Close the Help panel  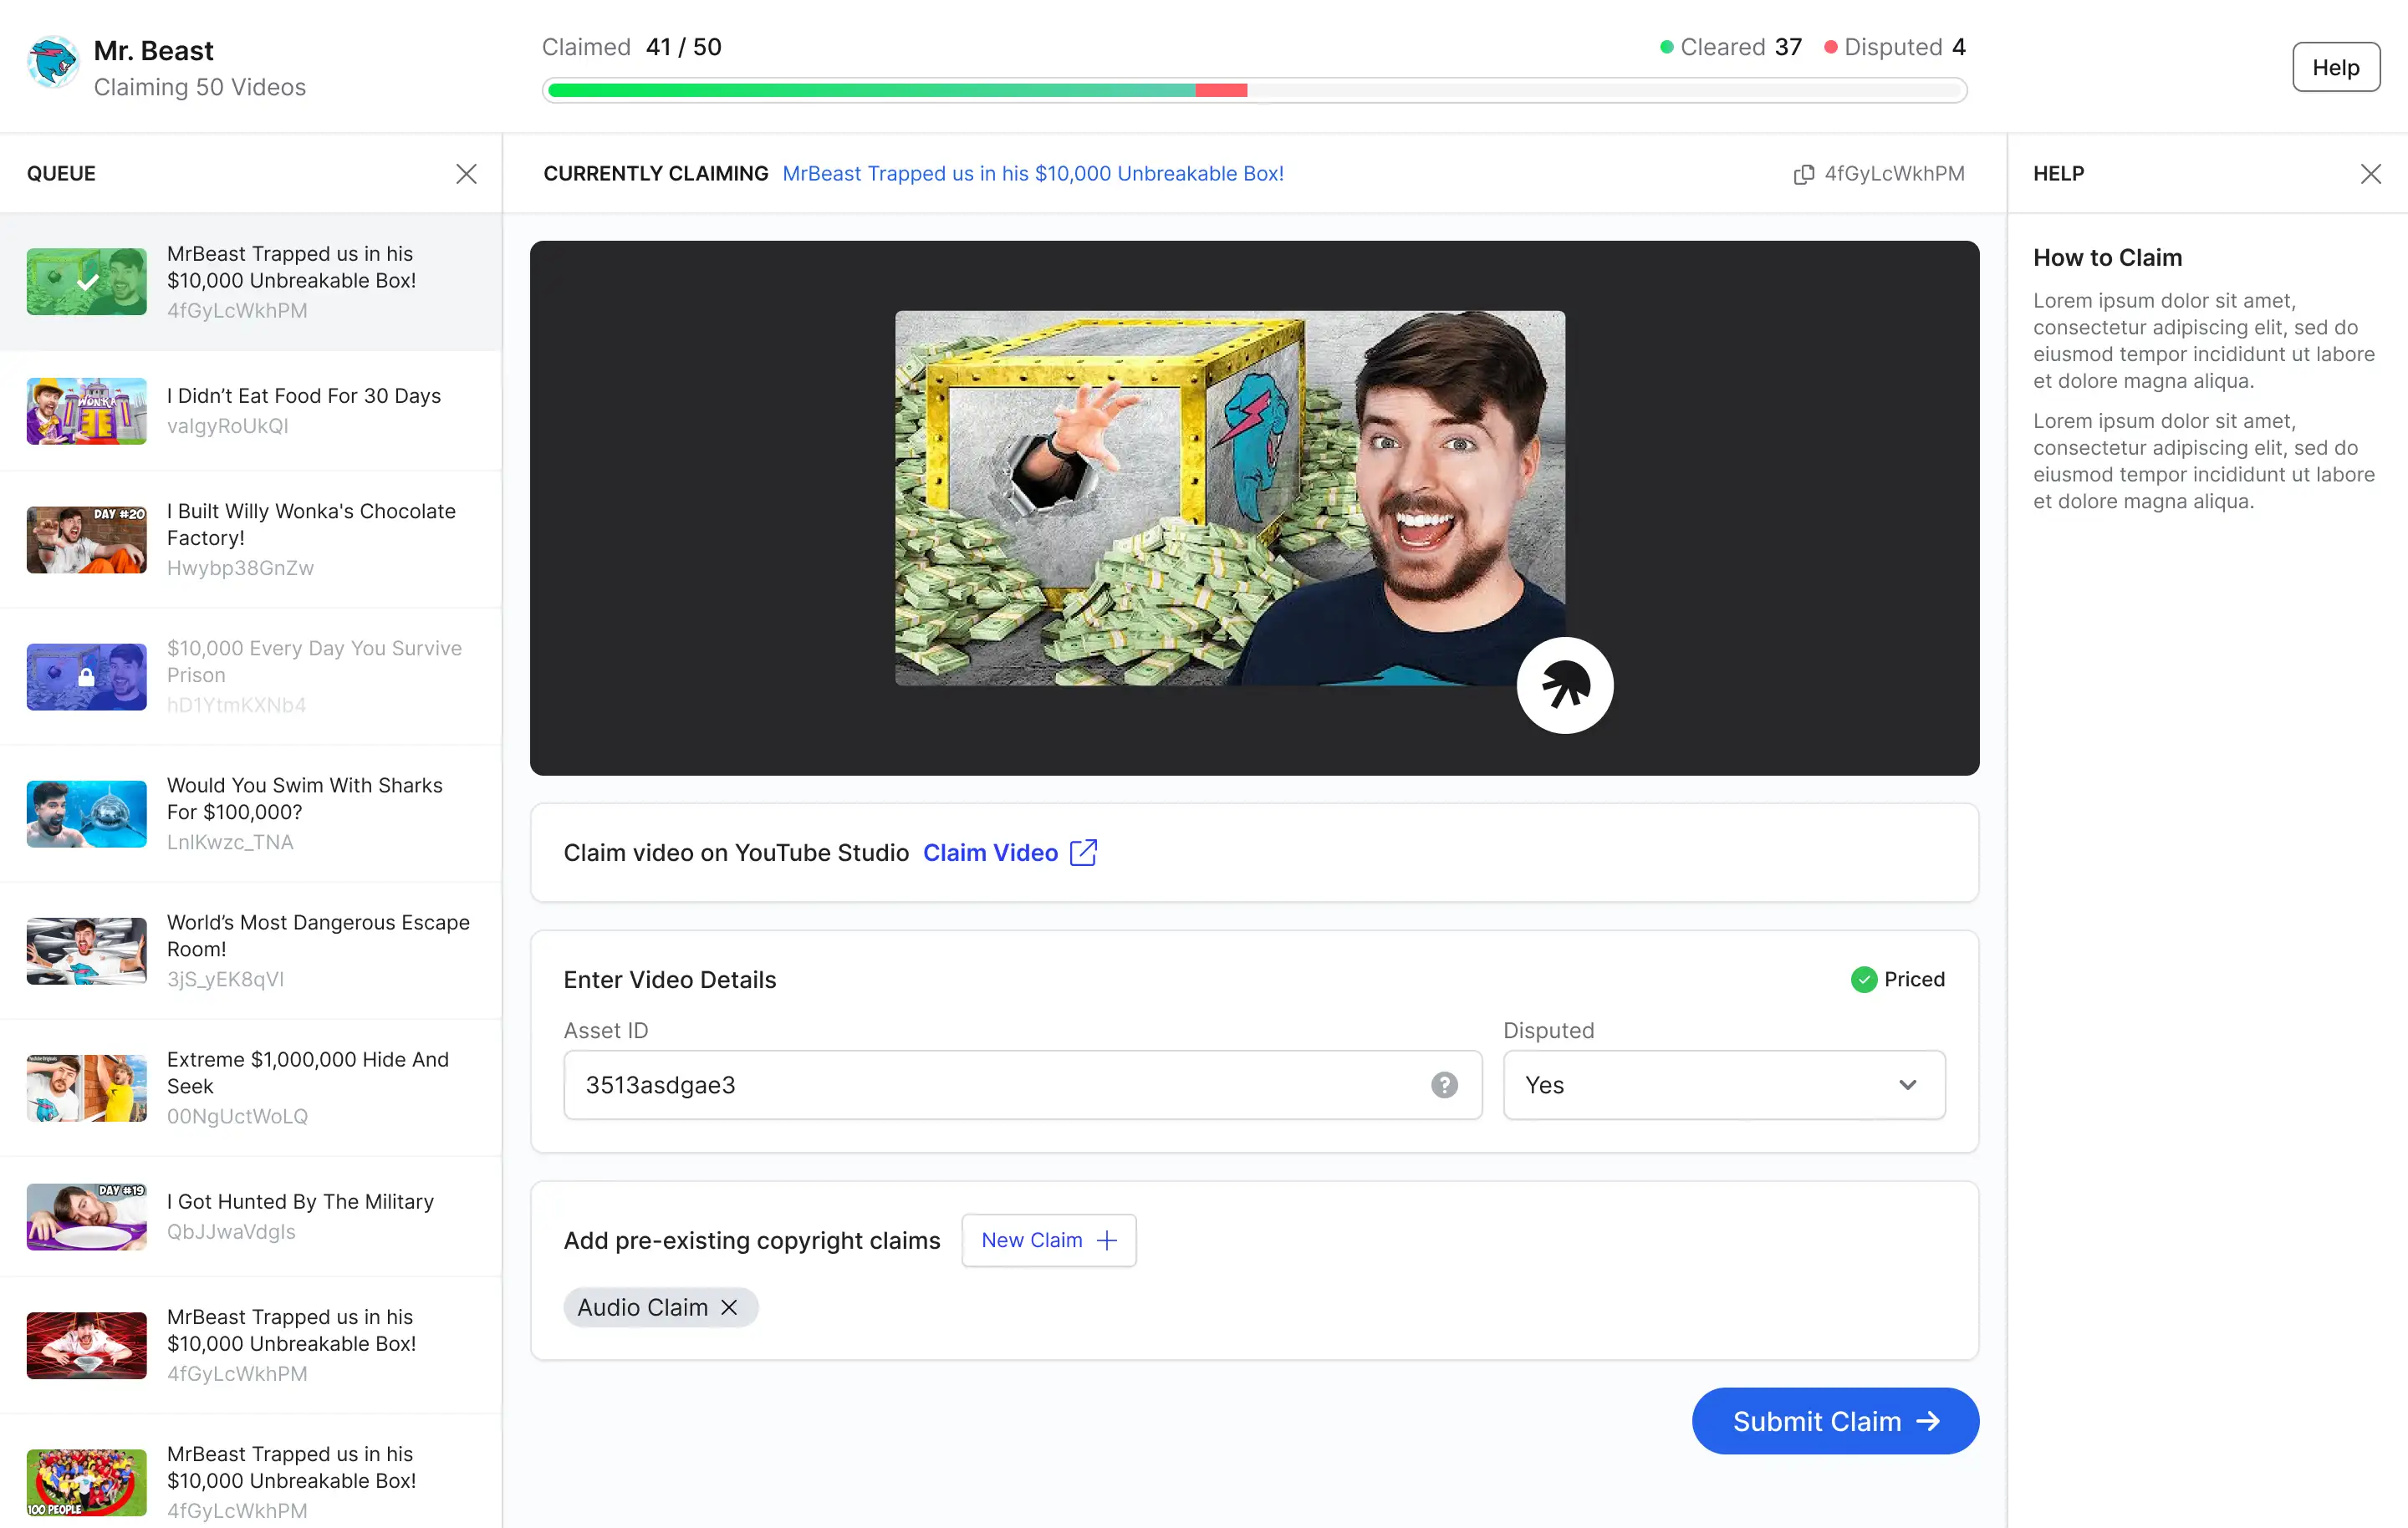click(x=2370, y=174)
